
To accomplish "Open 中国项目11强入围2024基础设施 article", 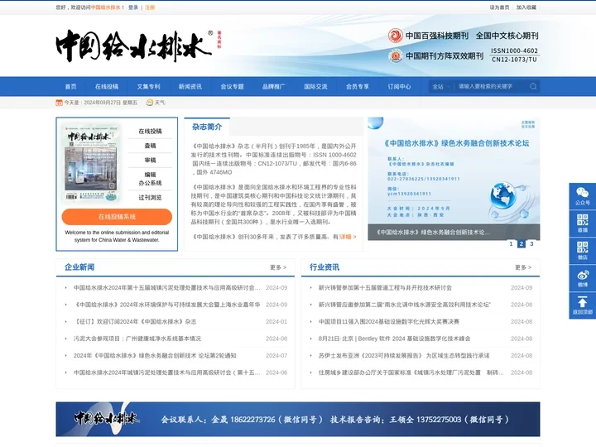I will (x=389, y=321).
